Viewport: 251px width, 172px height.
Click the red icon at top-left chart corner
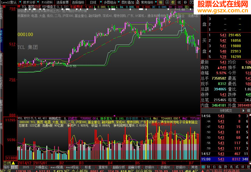4,6
